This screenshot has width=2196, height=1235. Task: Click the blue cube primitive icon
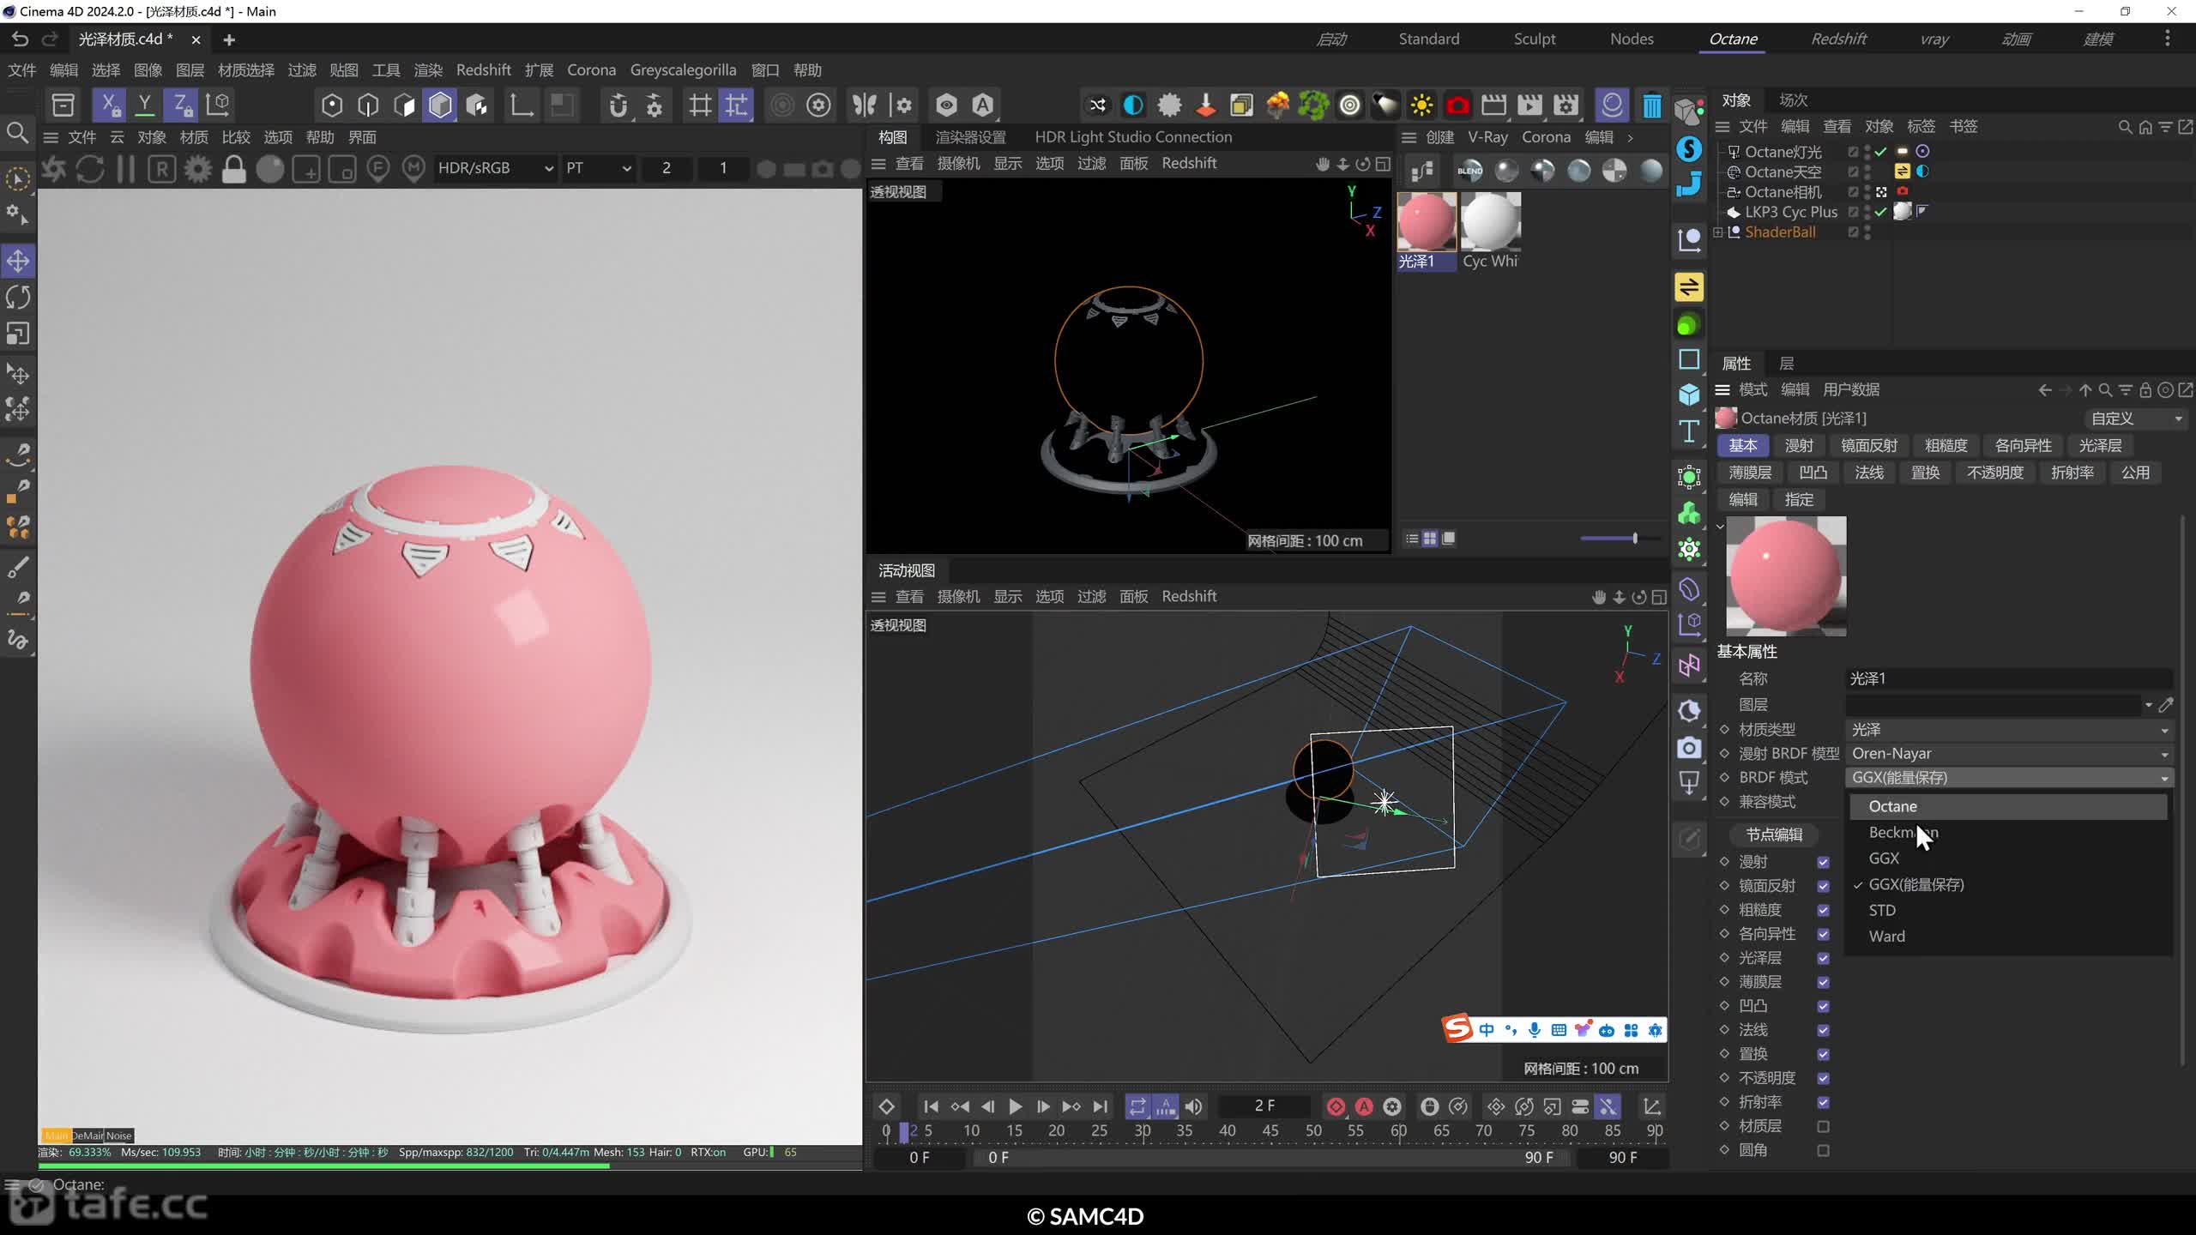pos(1689,395)
